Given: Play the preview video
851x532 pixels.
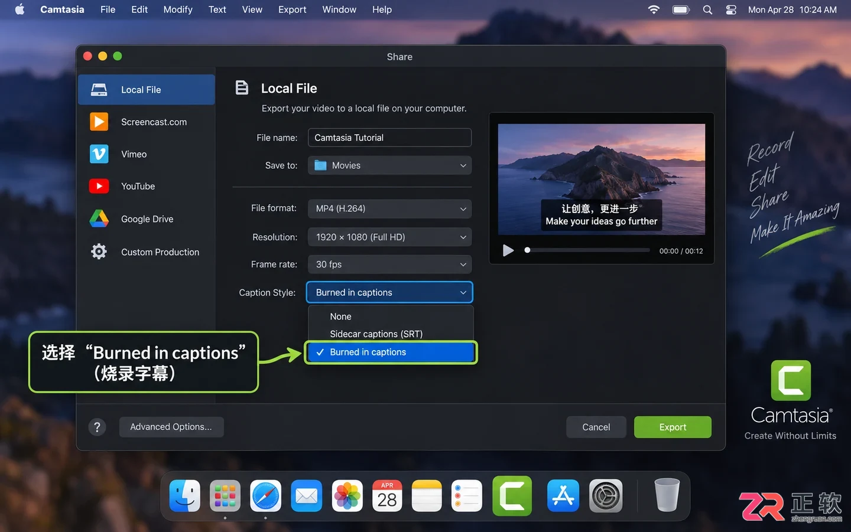Looking at the screenshot, I should [508, 250].
